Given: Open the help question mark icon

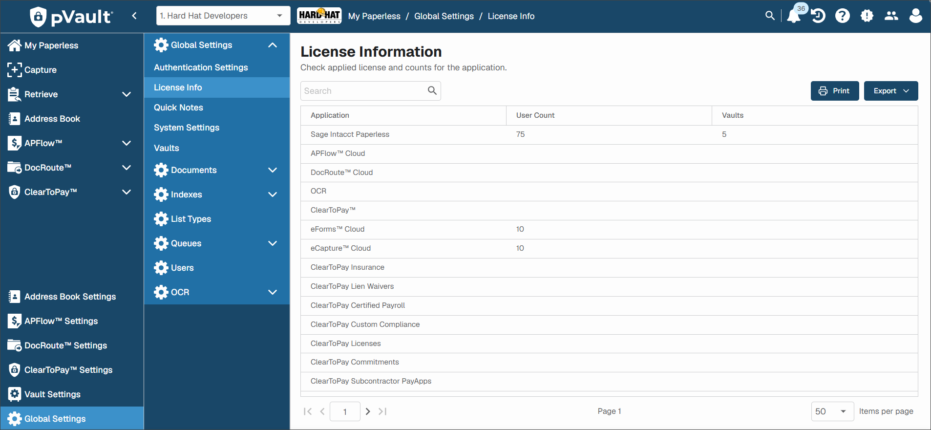Looking at the screenshot, I should tap(843, 16).
